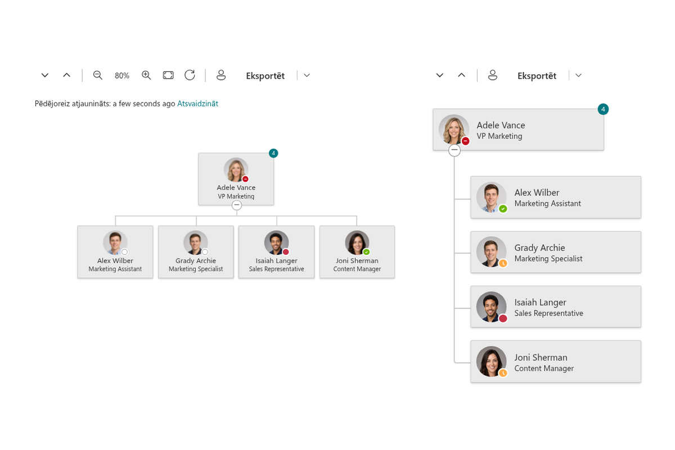
Task: Expand all levels with left toolbar down chevron
Action: tap(45, 75)
